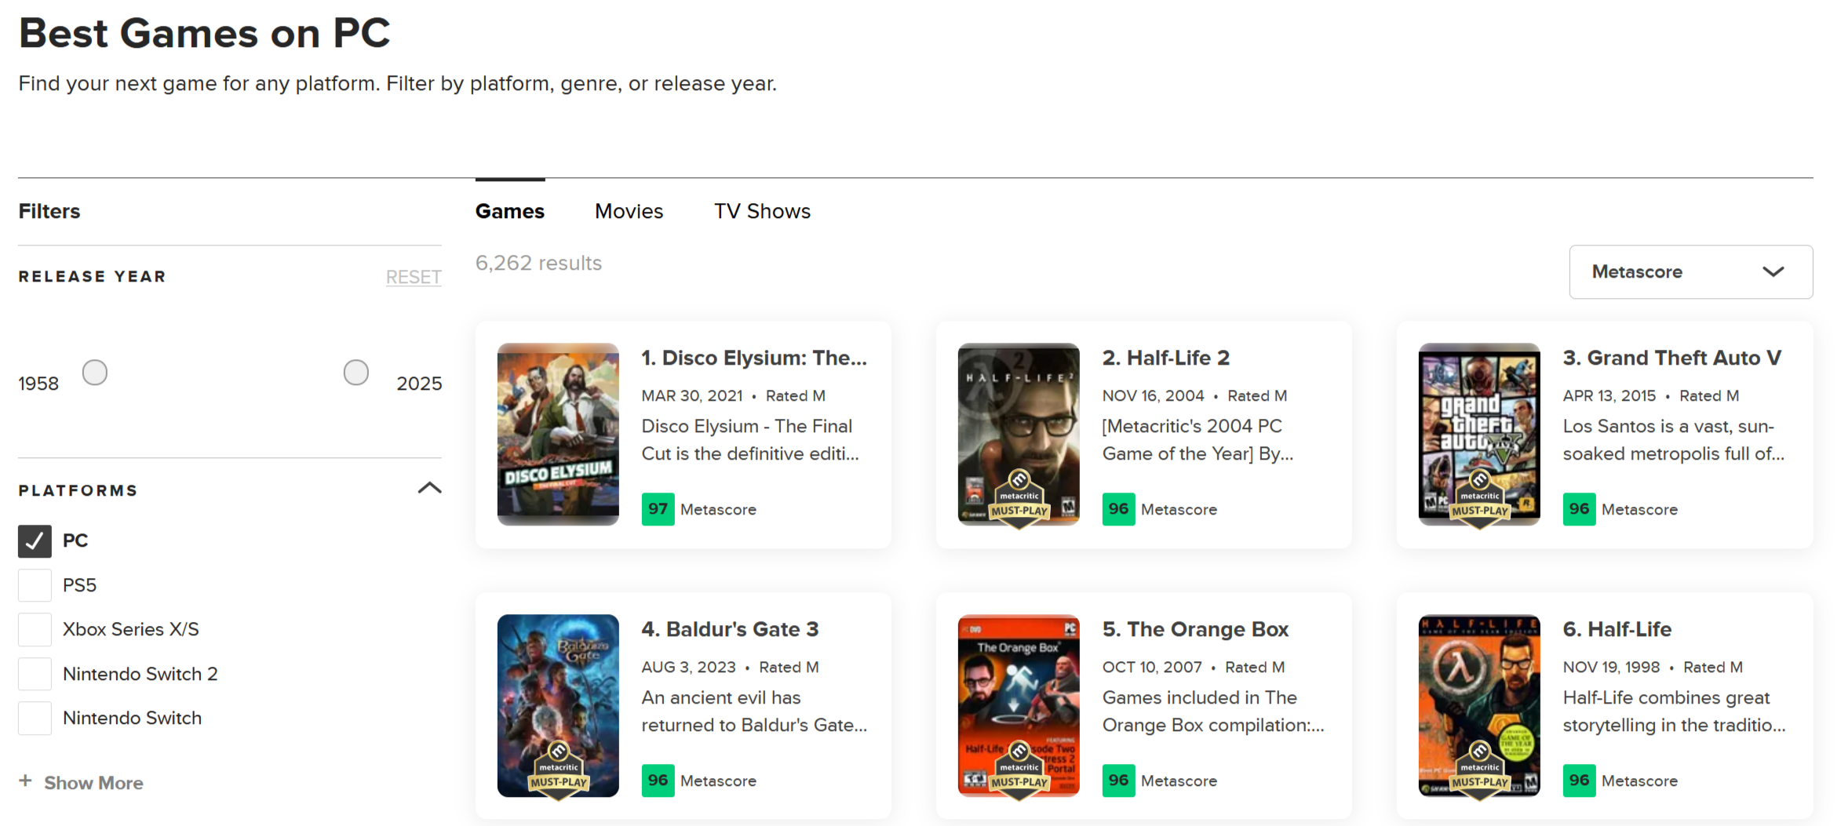Click the 'An ancient evil has returned' description

755,711
